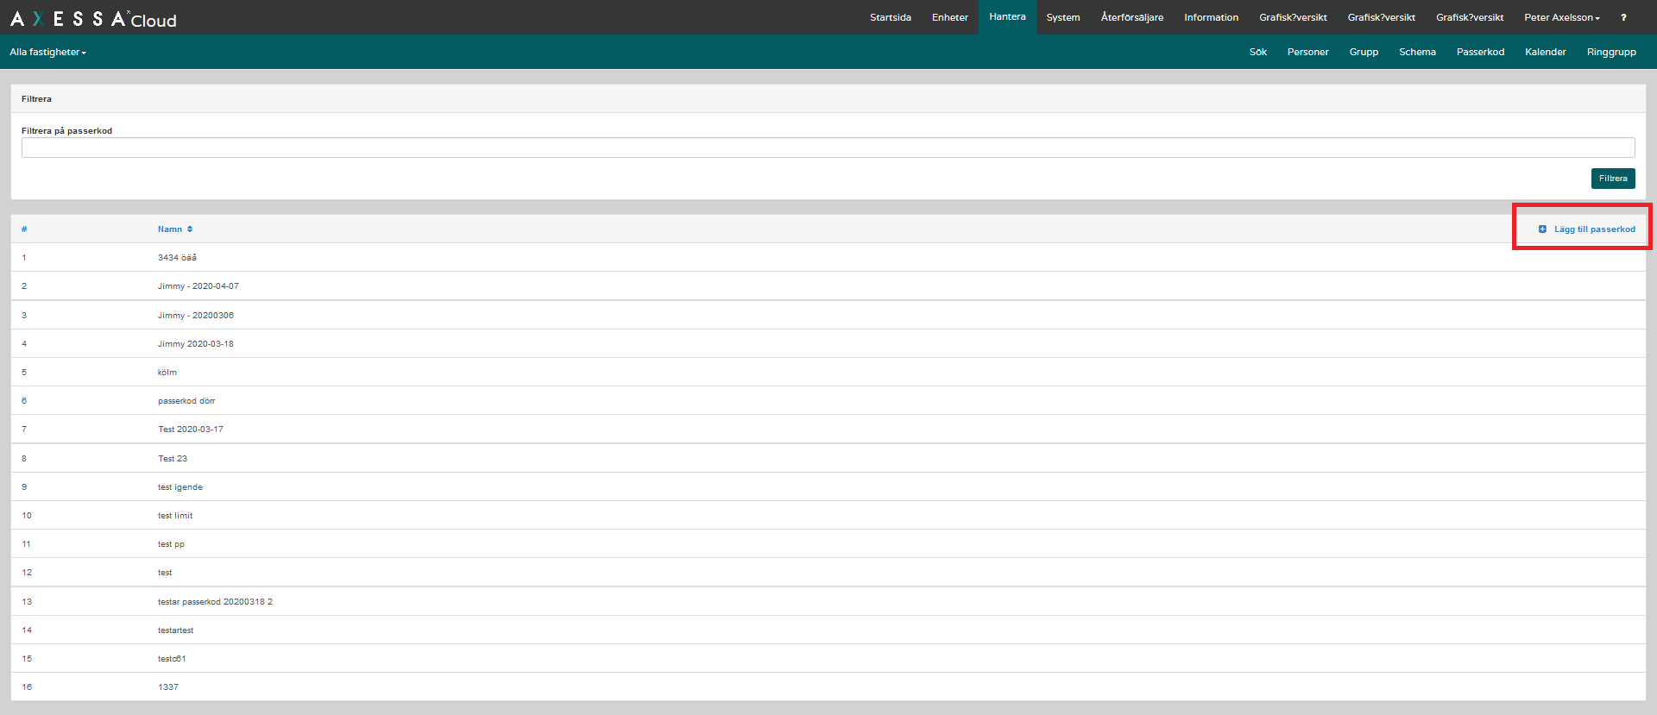Select the 'test igende' row
The height and width of the screenshot is (715, 1657).
point(828,486)
